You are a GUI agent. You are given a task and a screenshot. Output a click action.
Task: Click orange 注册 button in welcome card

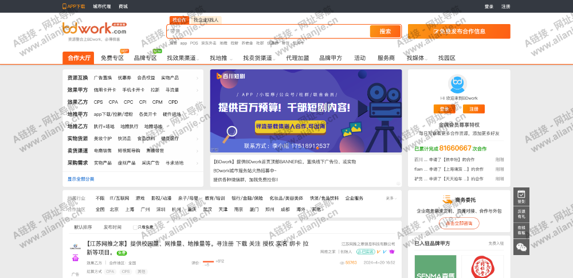[474, 109]
